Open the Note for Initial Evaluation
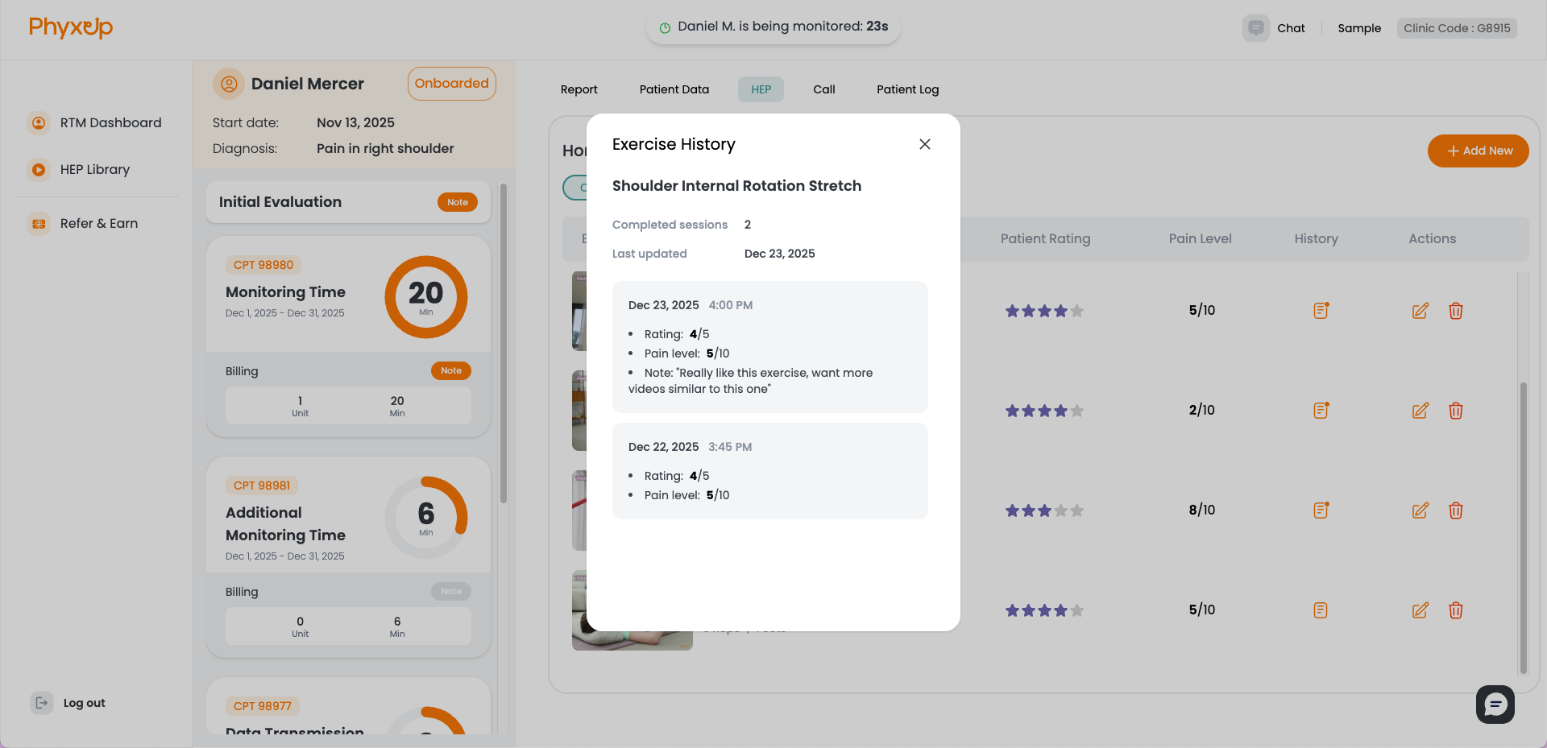The width and height of the screenshot is (1547, 748). click(x=457, y=202)
